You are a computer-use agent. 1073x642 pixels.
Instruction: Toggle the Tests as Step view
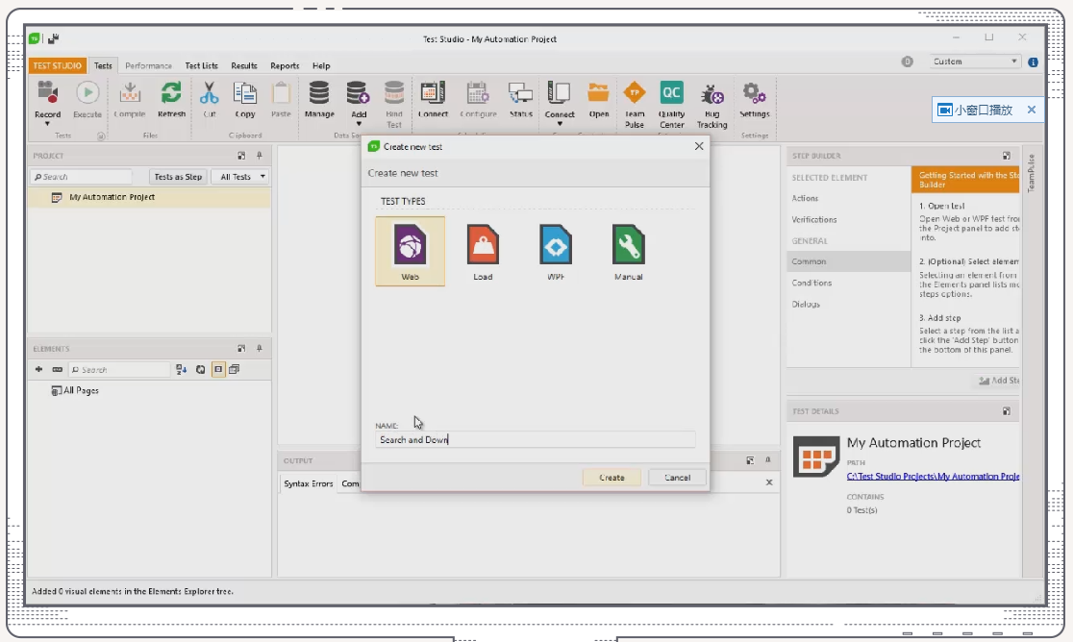(178, 177)
